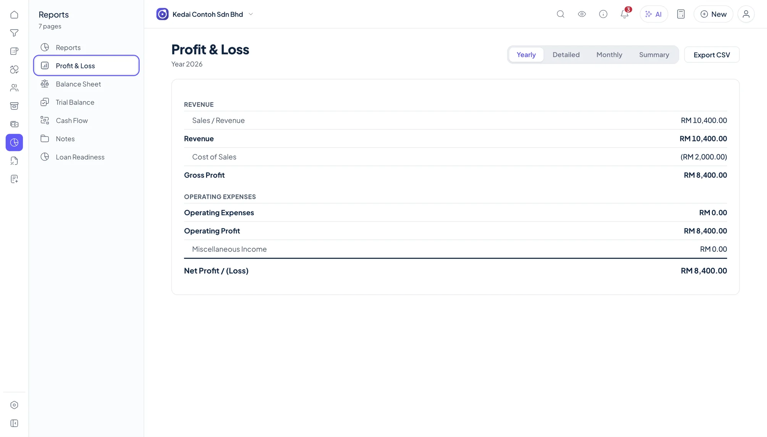Image resolution: width=767 pixels, height=437 pixels.
Task: Open the Home icon in left rail
Action: (x=14, y=15)
